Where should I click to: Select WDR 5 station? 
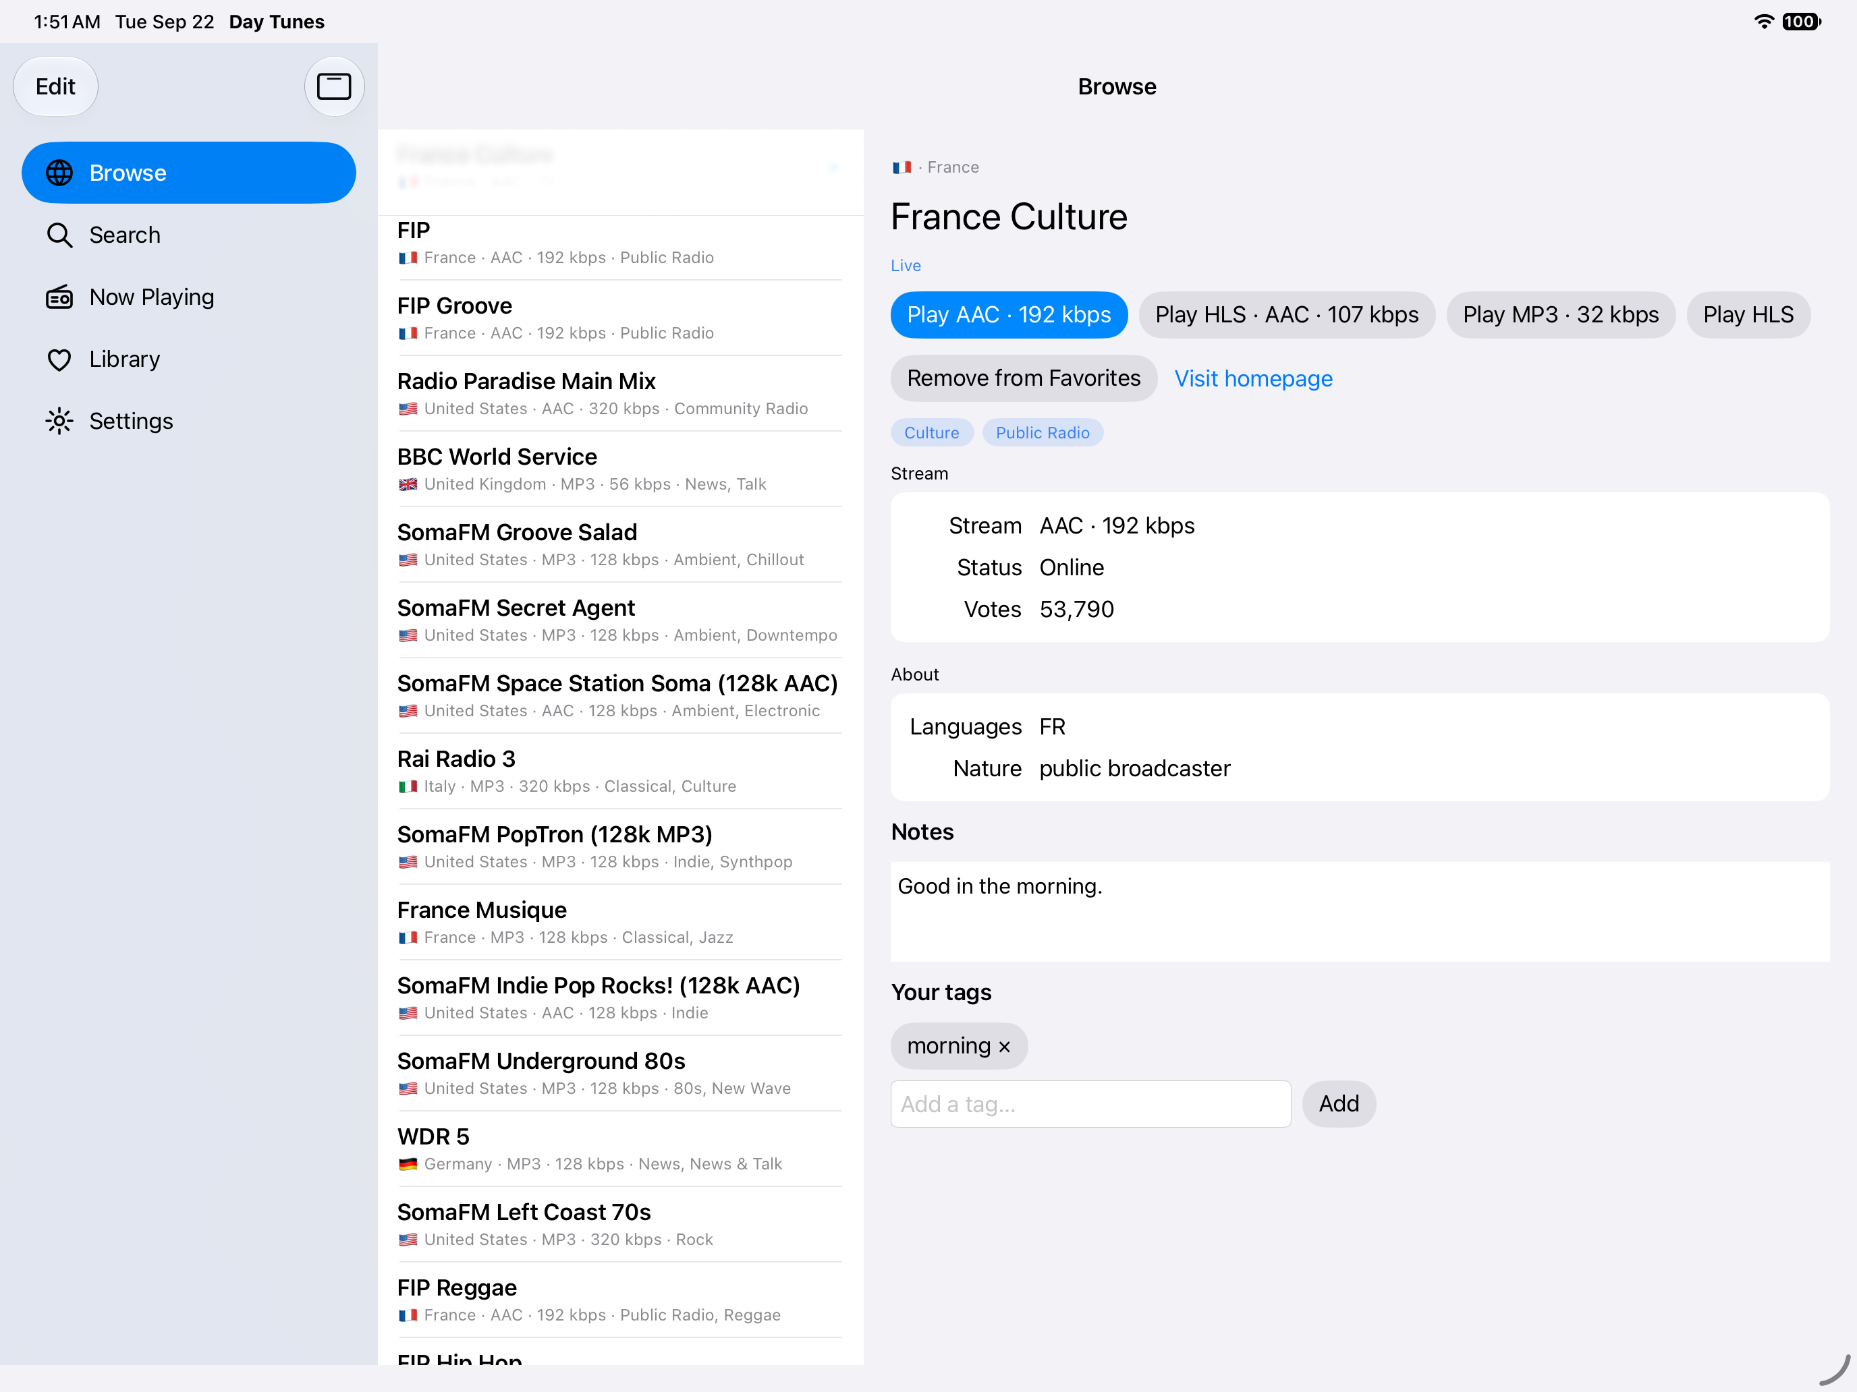click(619, 1149)
